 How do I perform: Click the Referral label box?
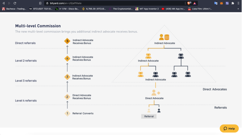(x=149, y=116)
